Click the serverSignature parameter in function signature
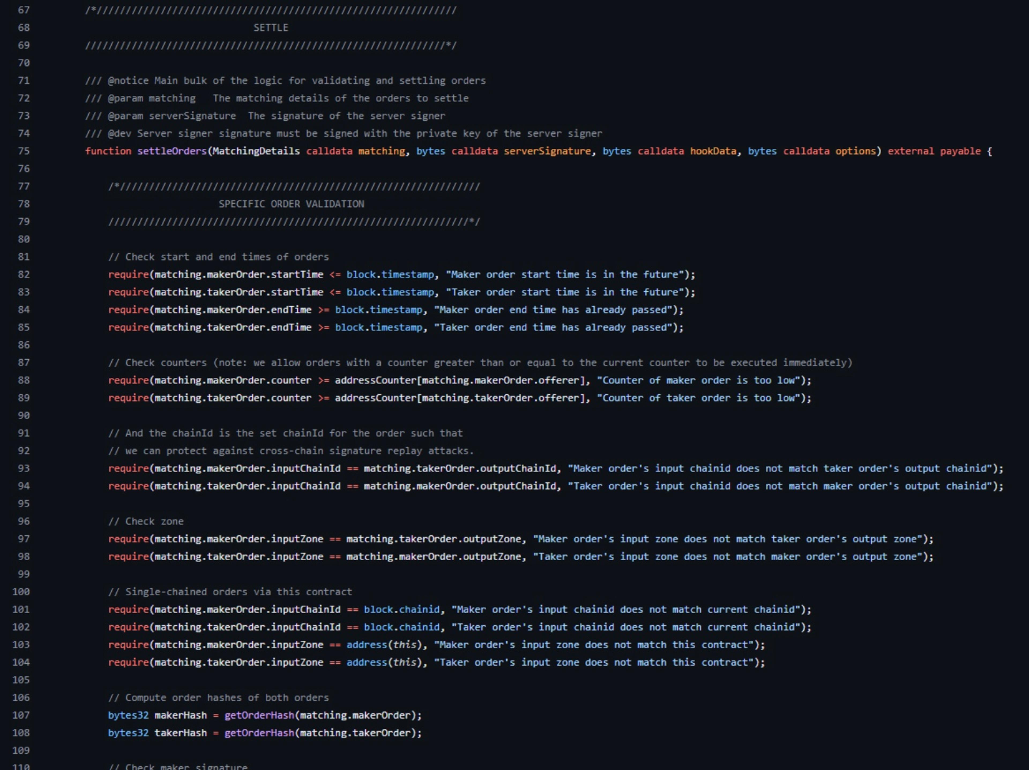Image resolution: width=1029 pixels, height=770 pixels. point(547,151)
